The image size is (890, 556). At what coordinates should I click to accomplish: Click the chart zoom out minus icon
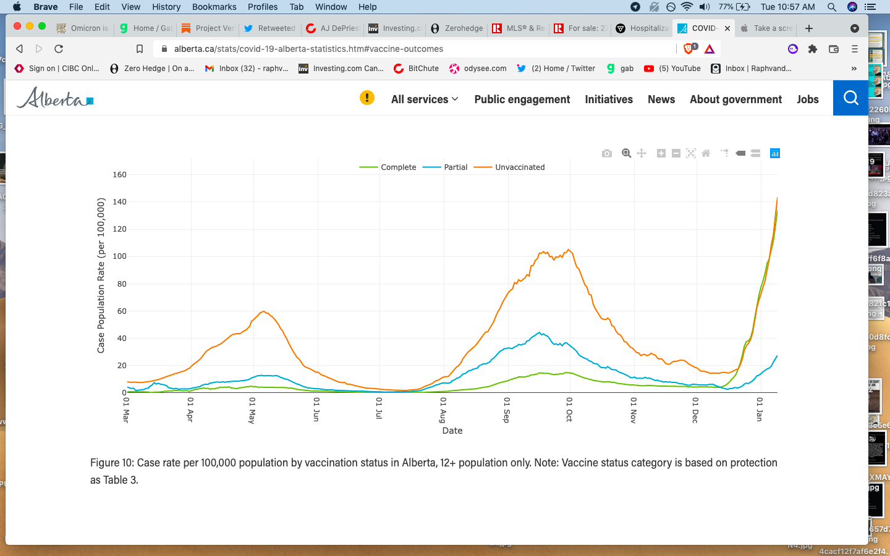pyautogui.click(x=676, y=153)
